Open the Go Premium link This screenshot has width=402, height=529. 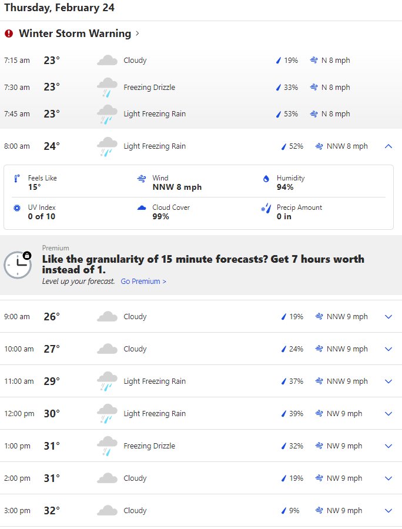tap(143, 282)
